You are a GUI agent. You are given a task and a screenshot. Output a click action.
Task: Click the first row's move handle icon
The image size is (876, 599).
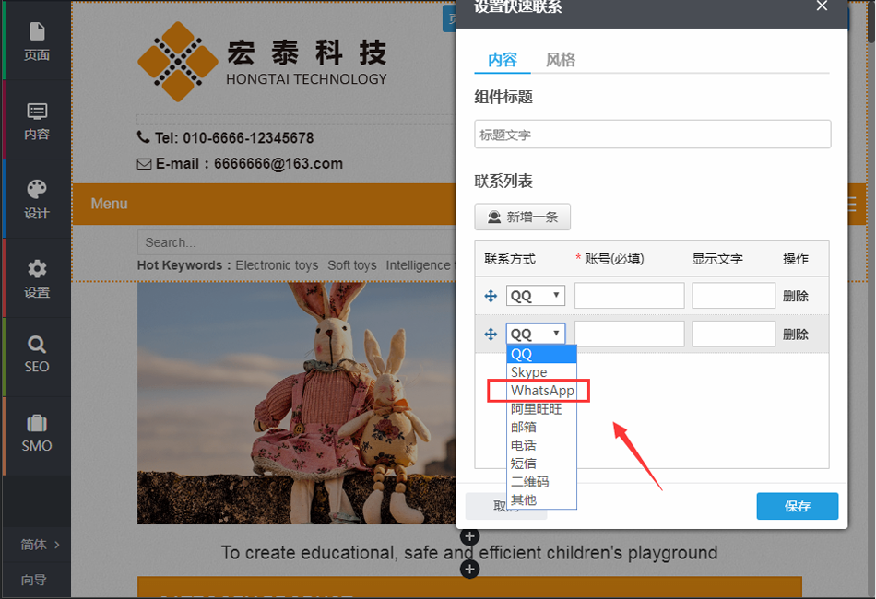click(x=491, y=296)
